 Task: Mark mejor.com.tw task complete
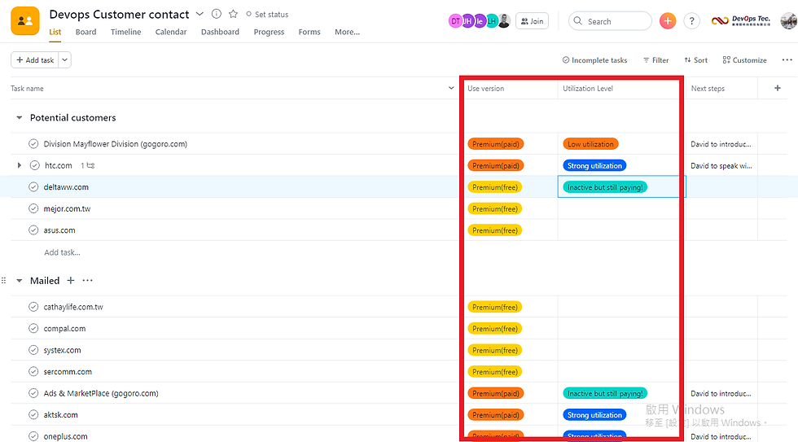point(33,208)
